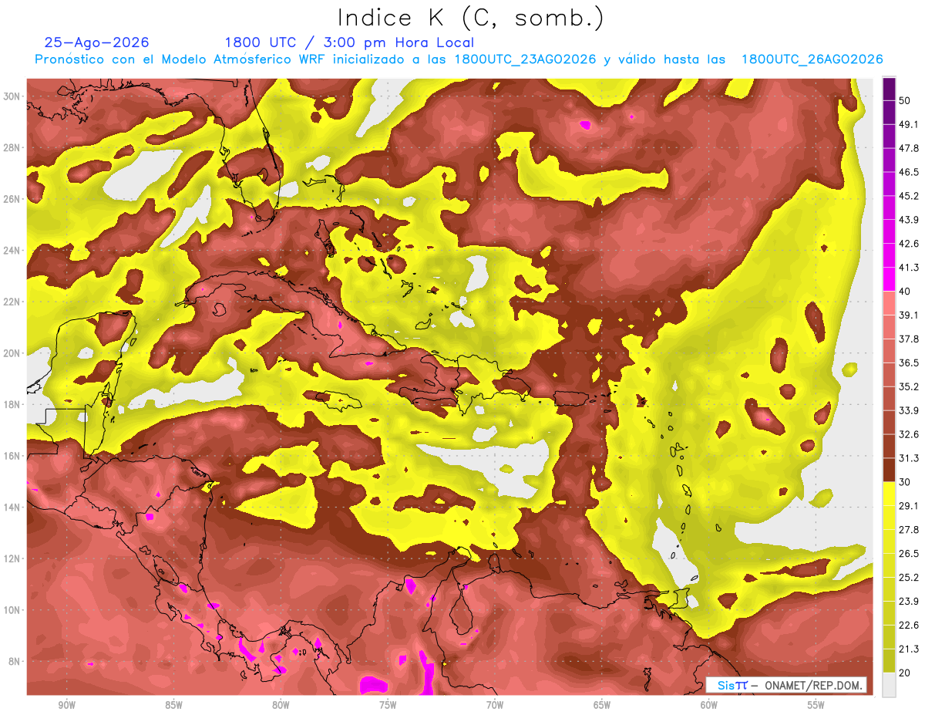Image resolution: width=925 pixels, height=715 pixels.
Task: Click the '80W' longitude label
Action: 281,706
